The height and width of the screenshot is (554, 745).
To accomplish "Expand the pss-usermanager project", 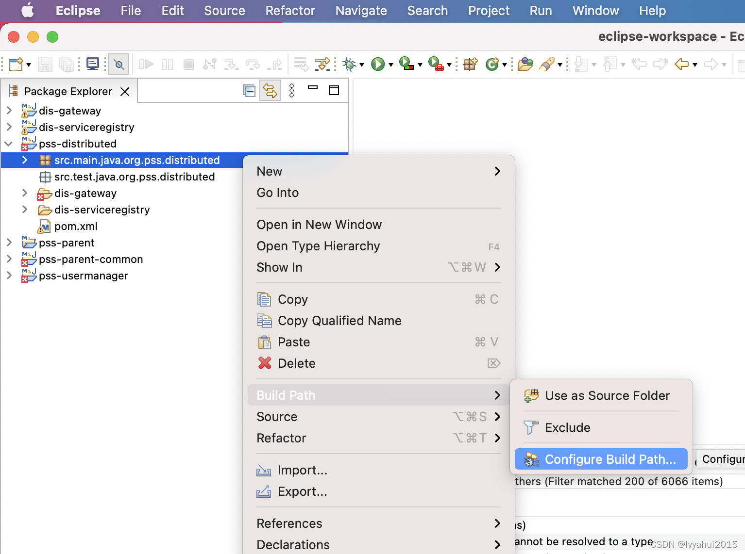I will click(9, 276).
